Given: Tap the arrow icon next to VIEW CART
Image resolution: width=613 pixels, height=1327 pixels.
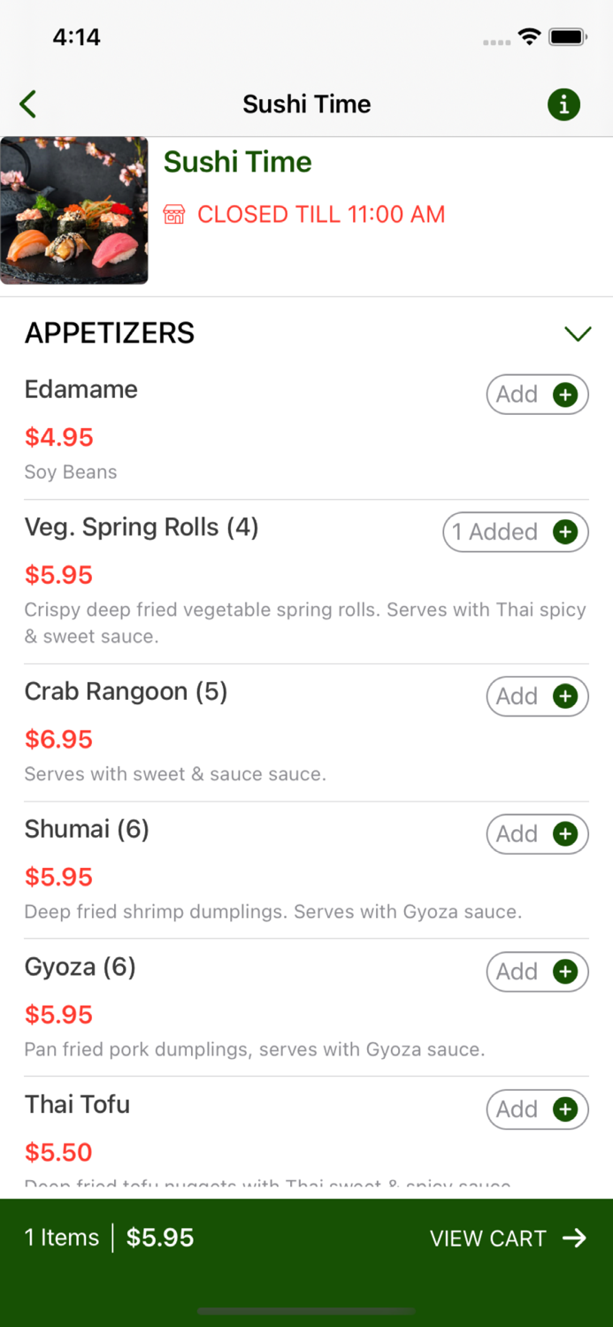Looking at the screenshot, I should tap(575, 1238).
